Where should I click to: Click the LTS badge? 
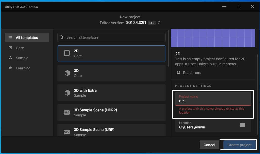click(x=152, y=23)
